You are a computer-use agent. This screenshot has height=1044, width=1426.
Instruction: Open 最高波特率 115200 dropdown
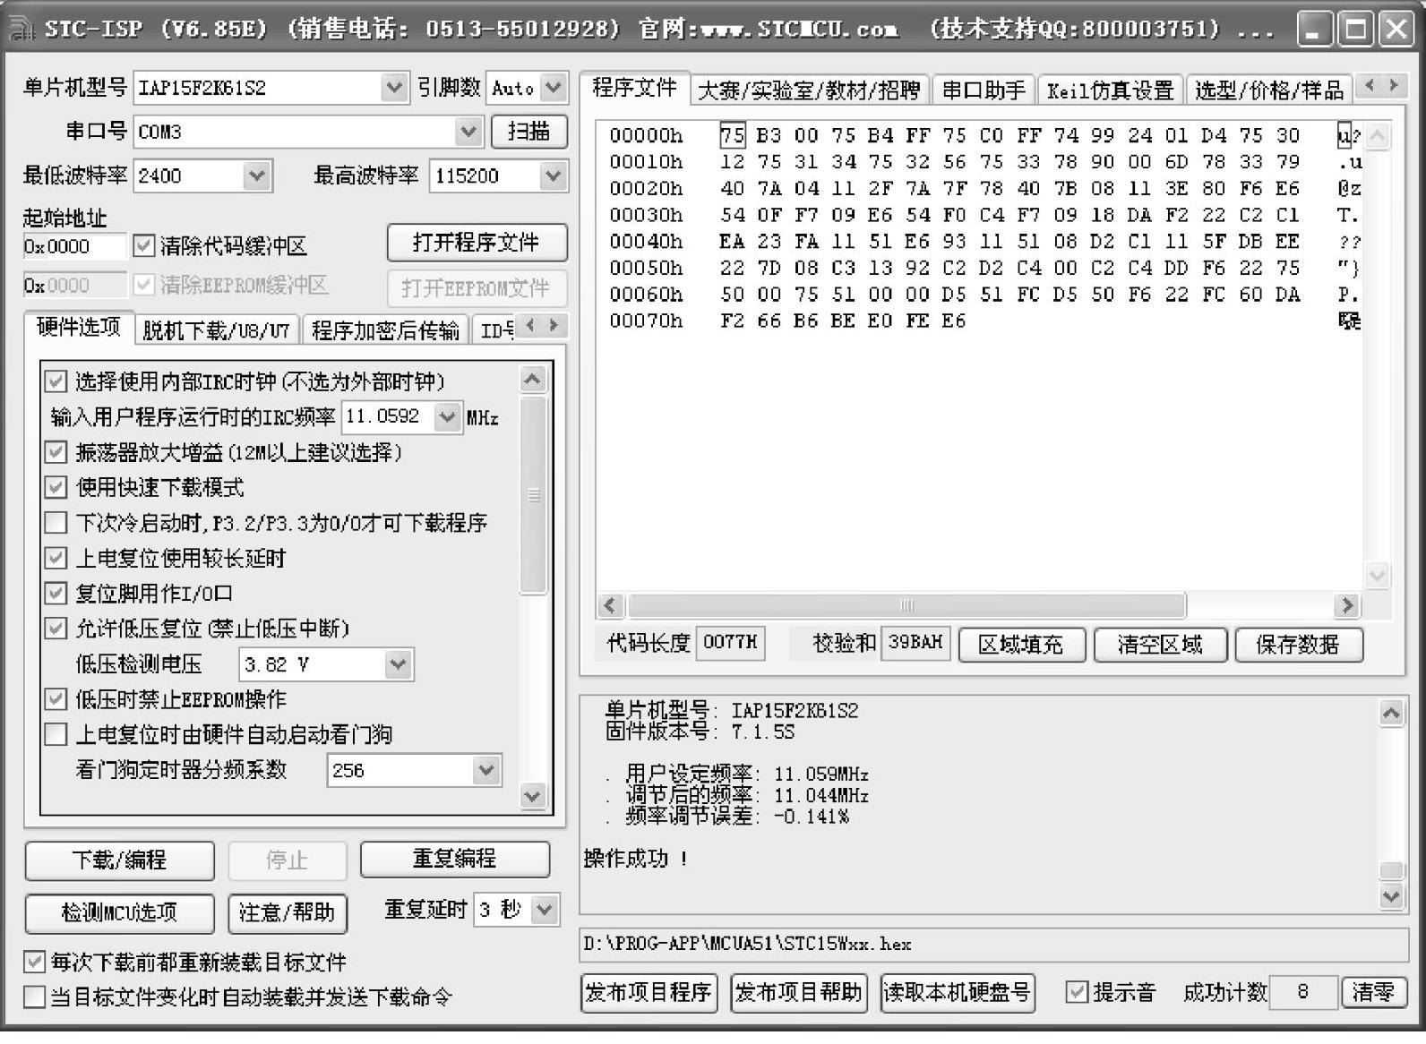pos(554,175)
